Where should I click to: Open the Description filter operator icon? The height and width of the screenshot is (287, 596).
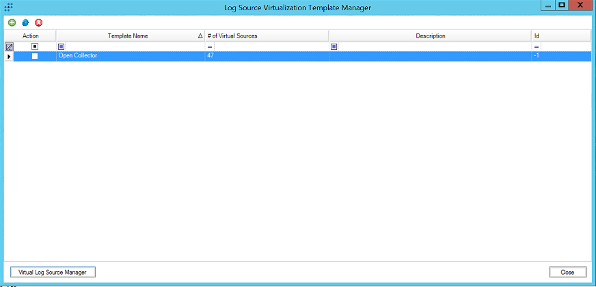tap(334, 46)
